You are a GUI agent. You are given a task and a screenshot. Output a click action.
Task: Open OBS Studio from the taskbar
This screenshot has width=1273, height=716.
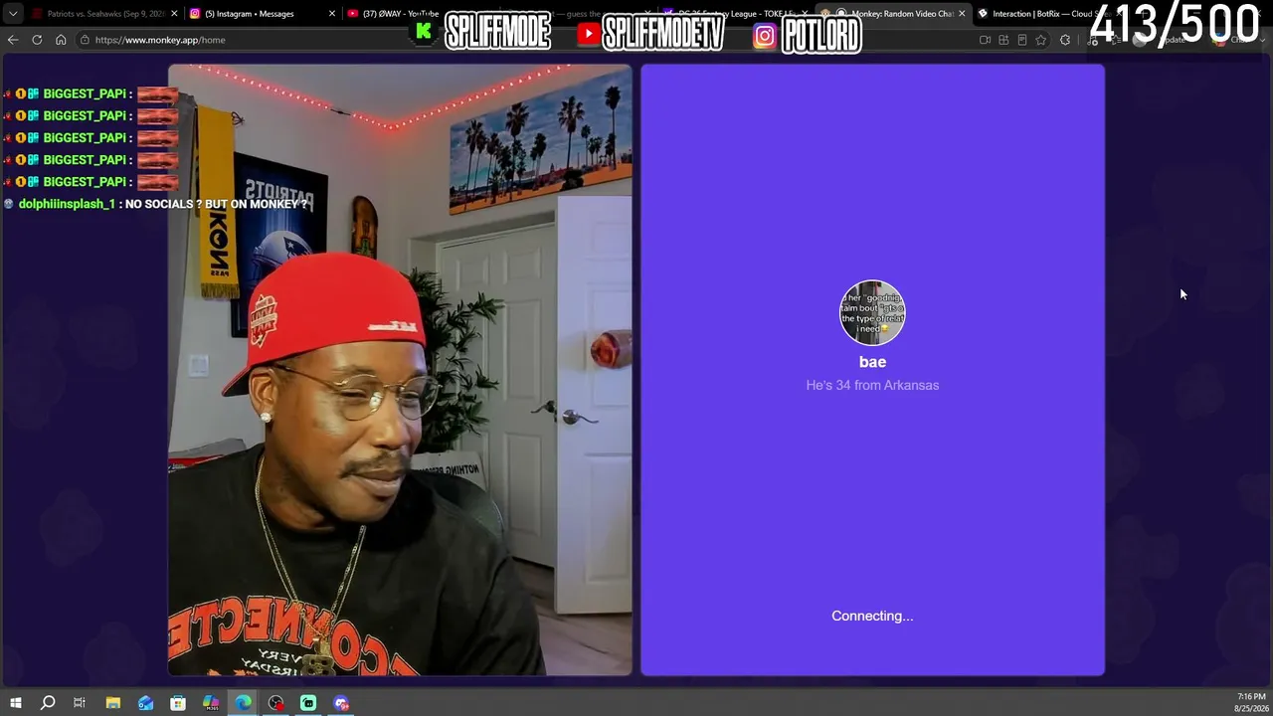275,703
